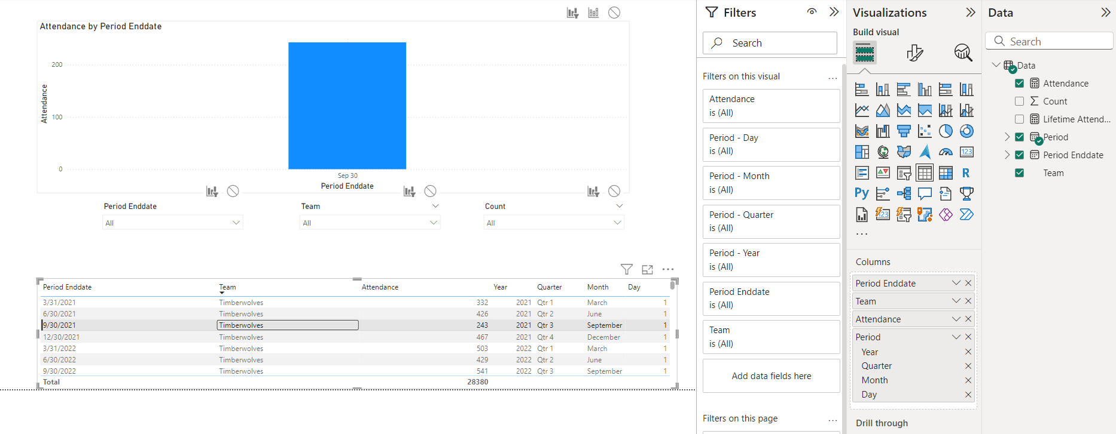
Task: Click the Filters search box
Action: (x=770, y=43)
